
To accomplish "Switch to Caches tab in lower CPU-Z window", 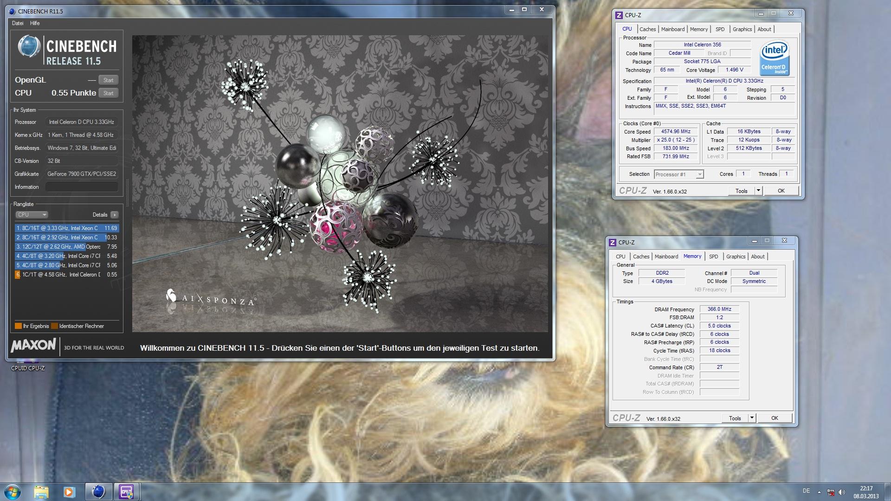I will click(641, 257).
